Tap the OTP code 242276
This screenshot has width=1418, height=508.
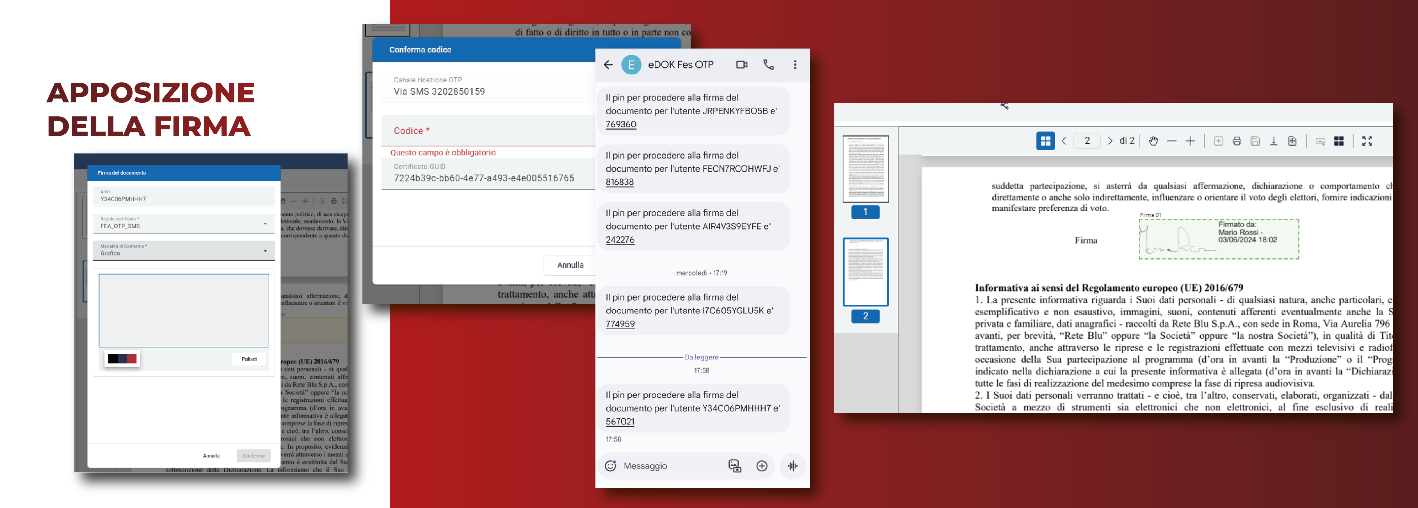[x=620, y=240]
